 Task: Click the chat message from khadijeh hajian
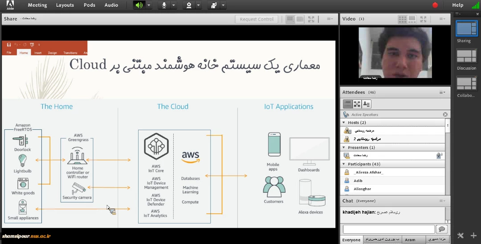pos(371,212)
